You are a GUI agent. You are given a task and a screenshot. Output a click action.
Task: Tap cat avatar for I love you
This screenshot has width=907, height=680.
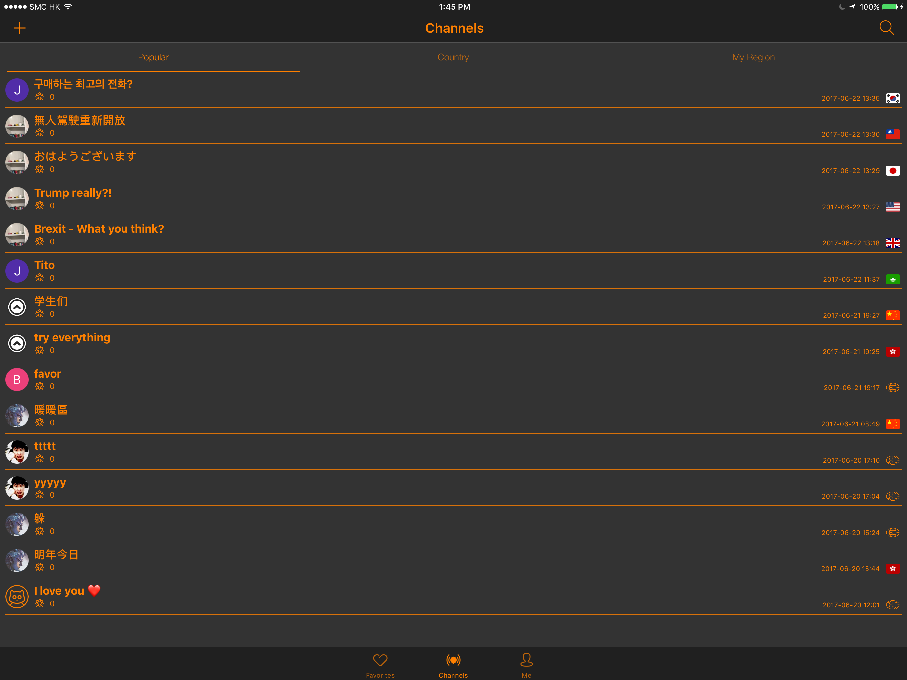click(17, 597)
